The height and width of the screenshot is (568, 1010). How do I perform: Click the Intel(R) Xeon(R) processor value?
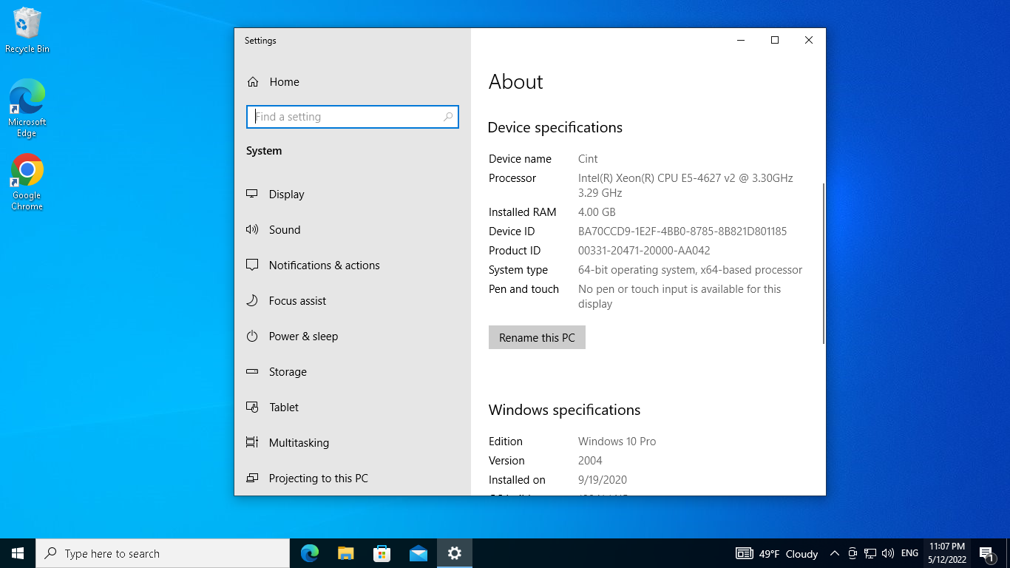click(685, 186)
